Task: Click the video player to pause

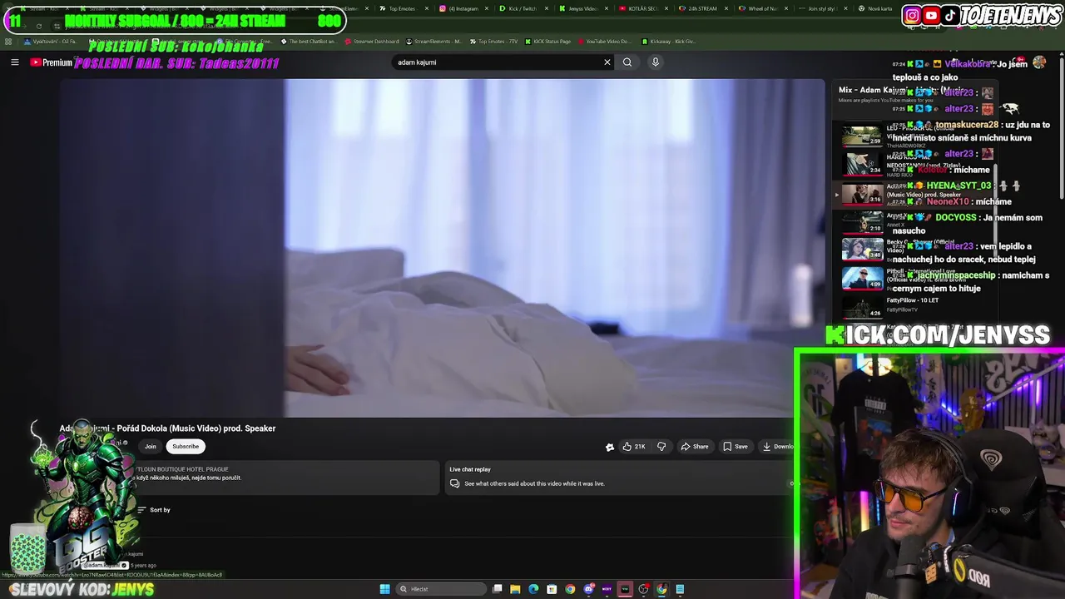Action: click(441, 248)
